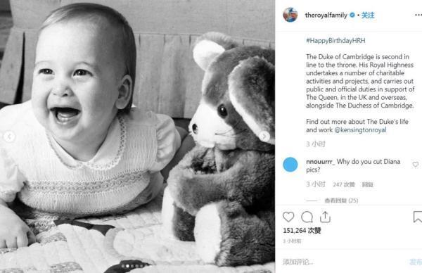Open the @kensingtonroyal mention link
The width and height of the screenshot is (422, 273).
[x=360, y=129]
